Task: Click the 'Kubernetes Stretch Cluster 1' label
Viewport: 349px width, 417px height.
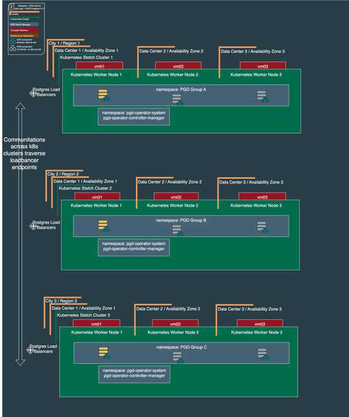Action: coord(86,58)
